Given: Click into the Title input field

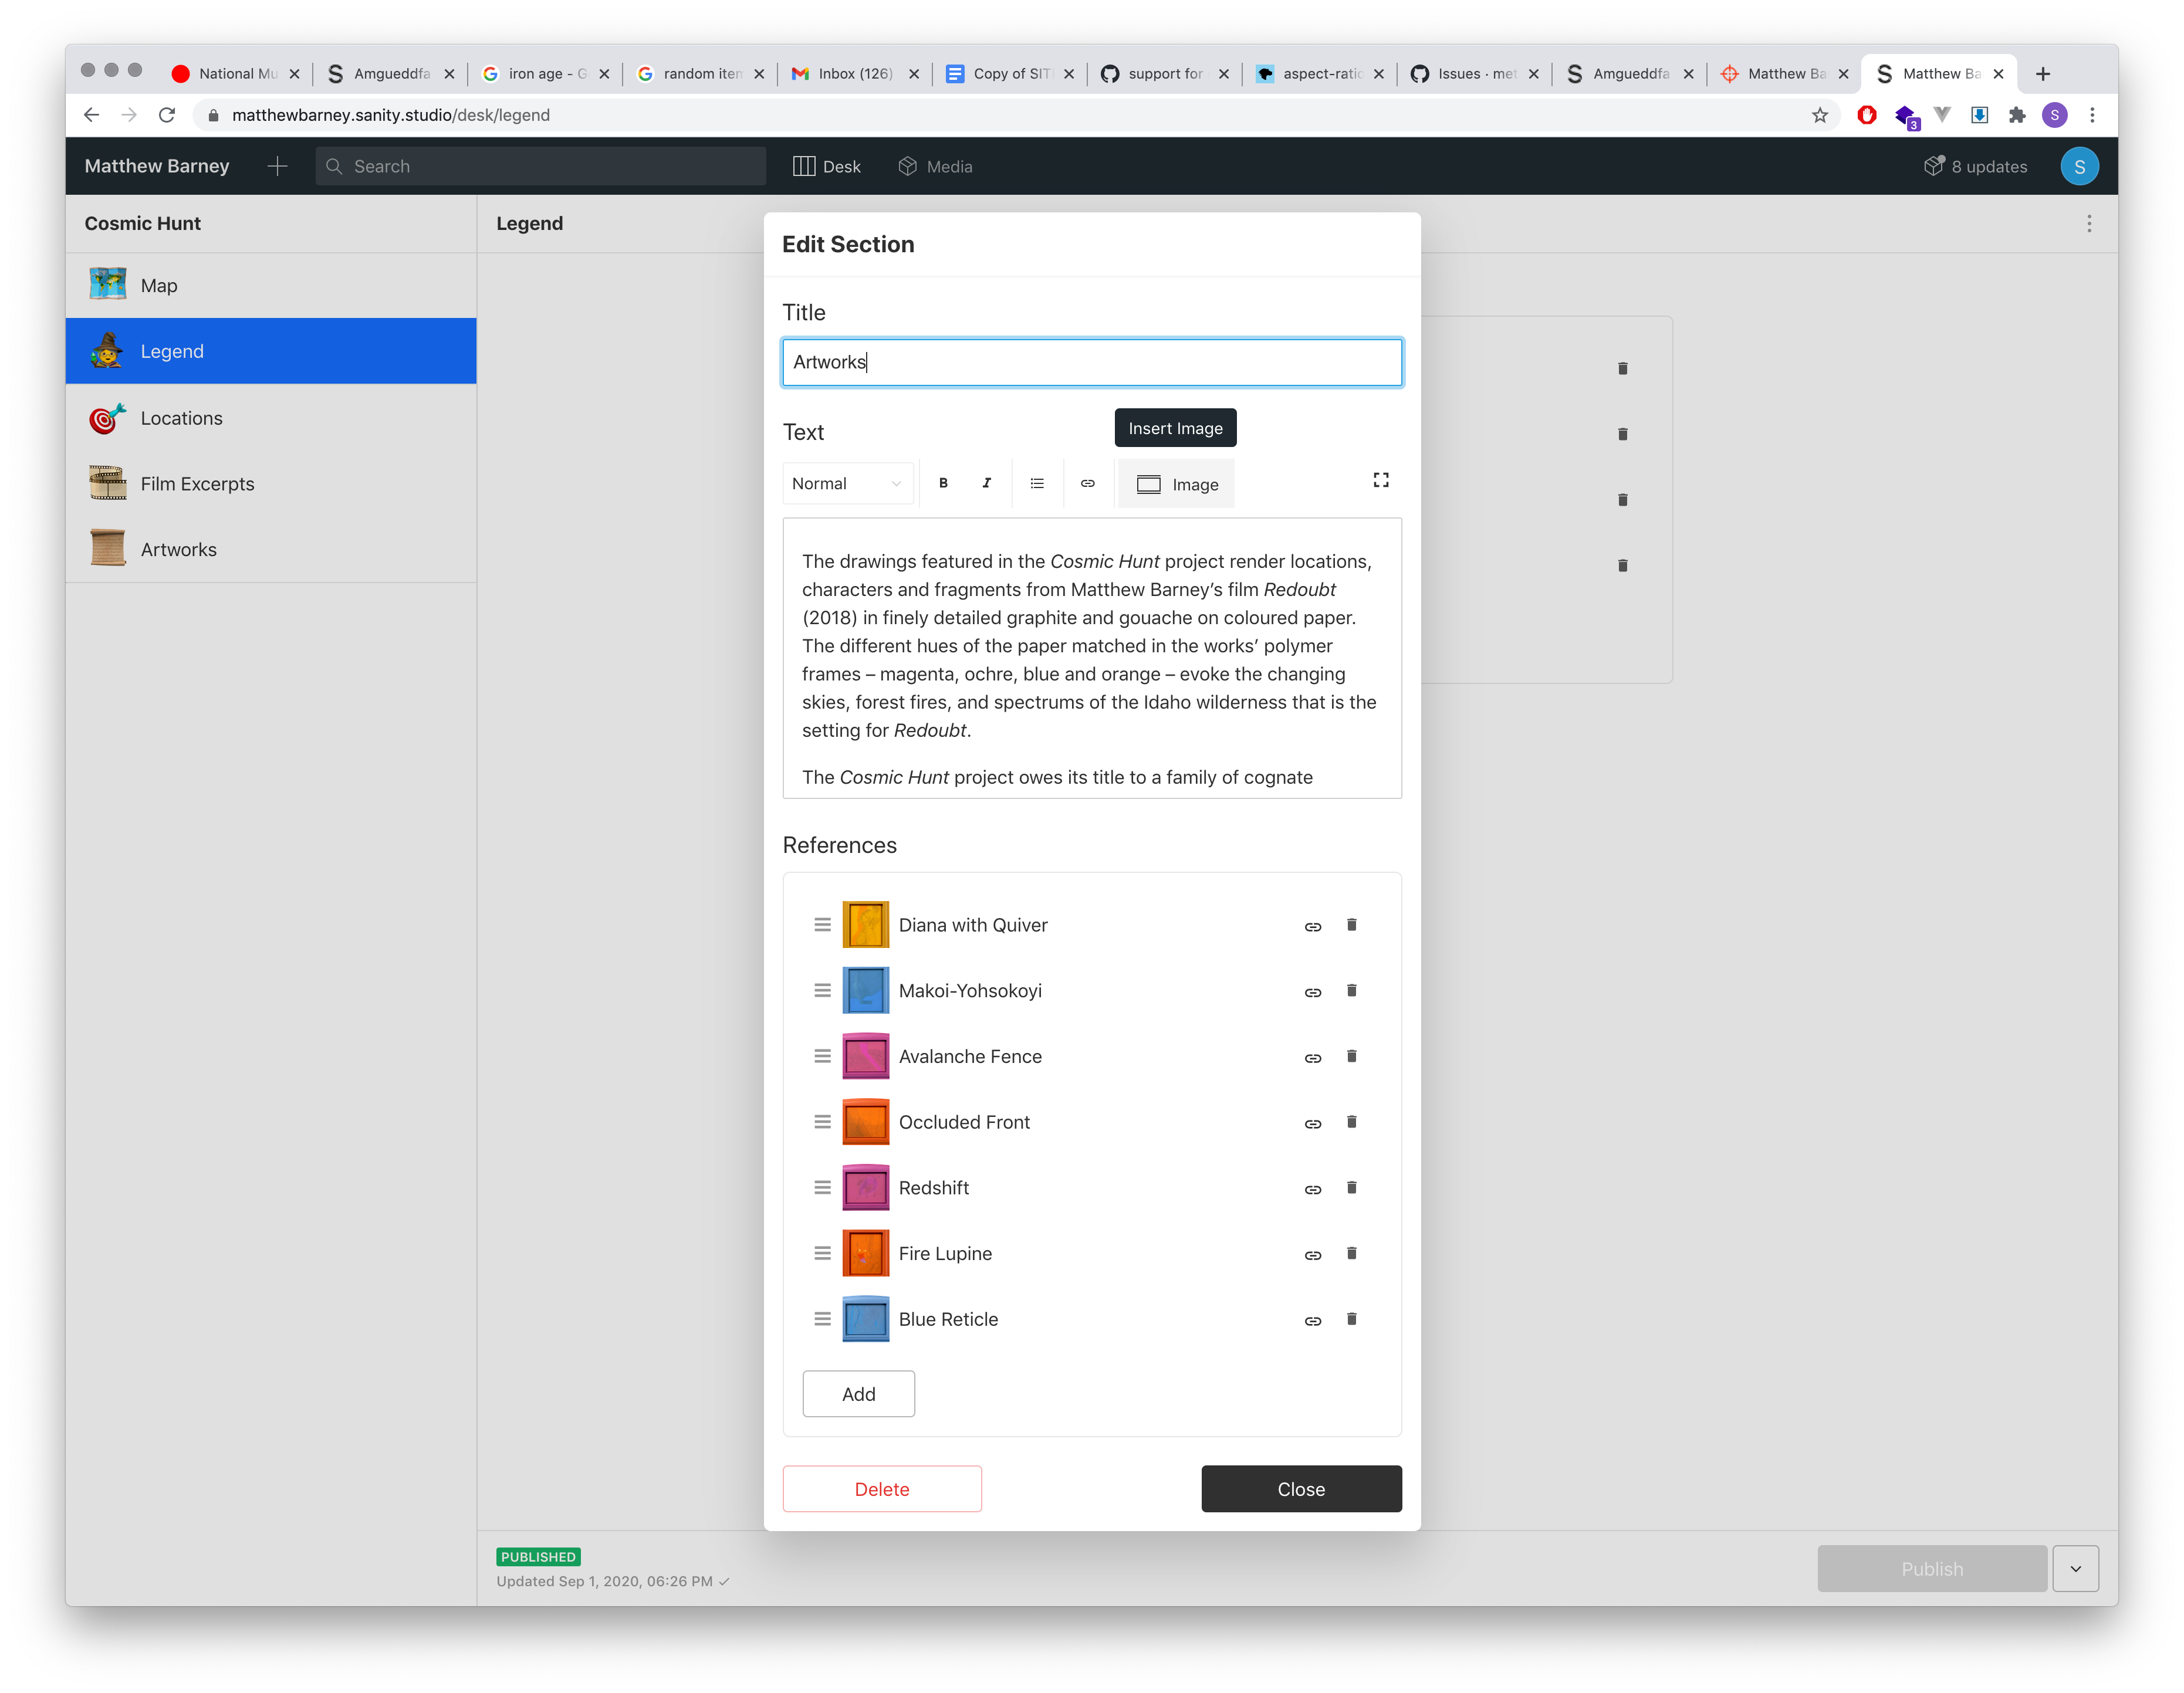Looking at the screenshot, I should [1091, 362].
